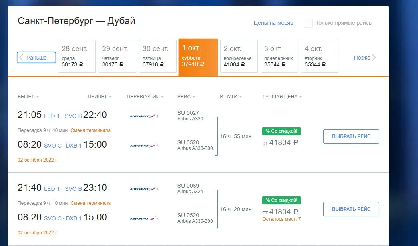Image resolution: width=418 pixels, height=246 pixels.
Task: Click the left chevron in the Раньше button
Action: [21, 57]
